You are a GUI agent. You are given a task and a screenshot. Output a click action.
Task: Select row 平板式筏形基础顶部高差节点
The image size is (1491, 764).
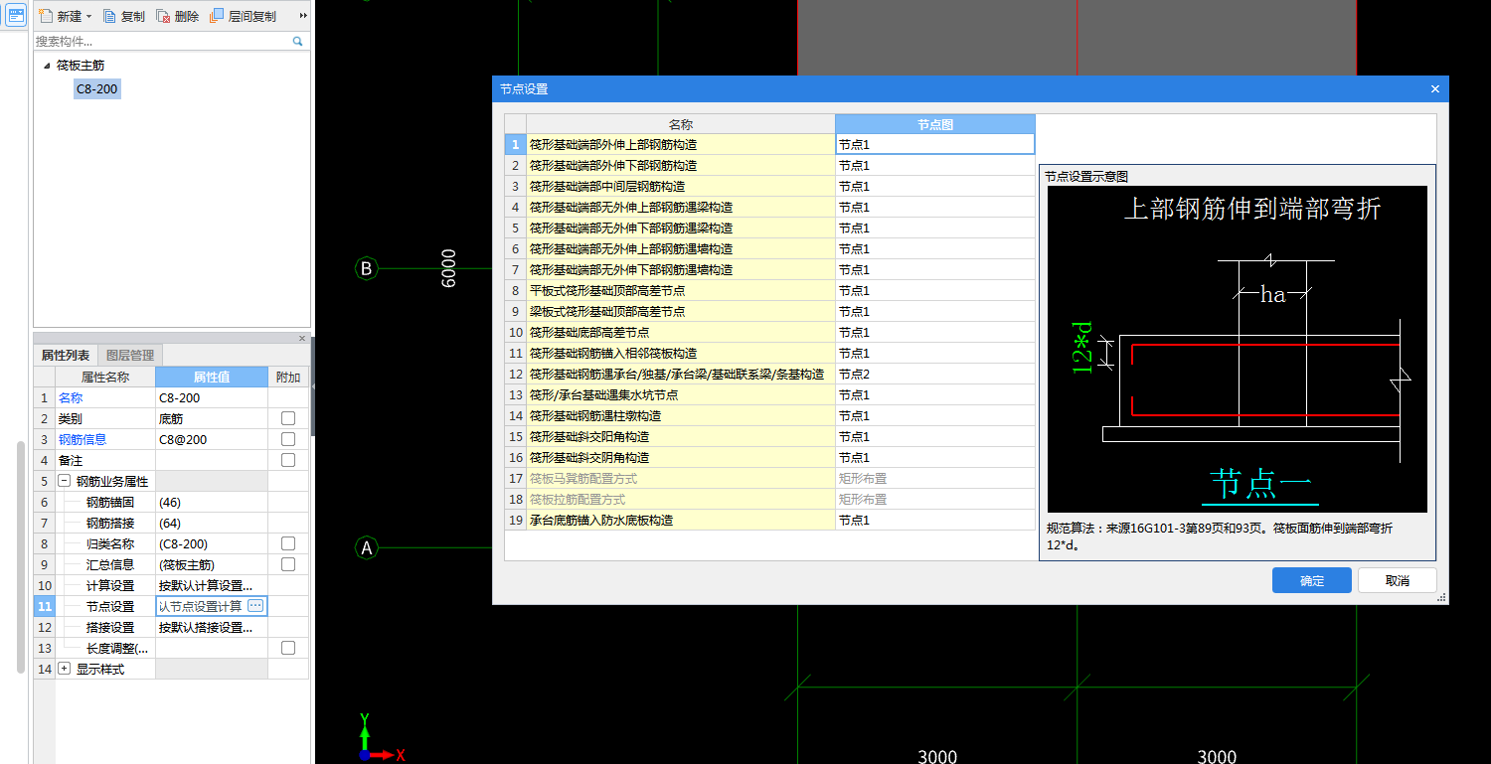[x=681, y=291]
